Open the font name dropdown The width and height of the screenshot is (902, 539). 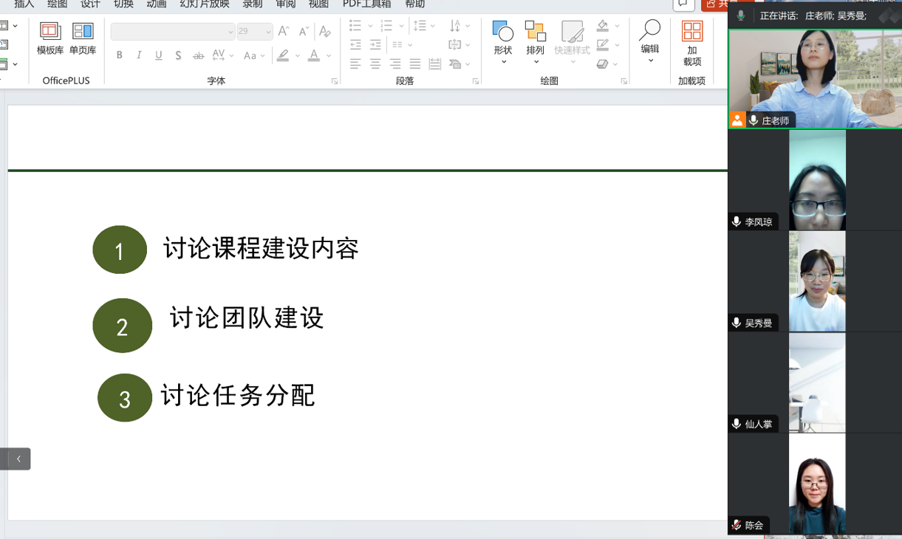230,32
